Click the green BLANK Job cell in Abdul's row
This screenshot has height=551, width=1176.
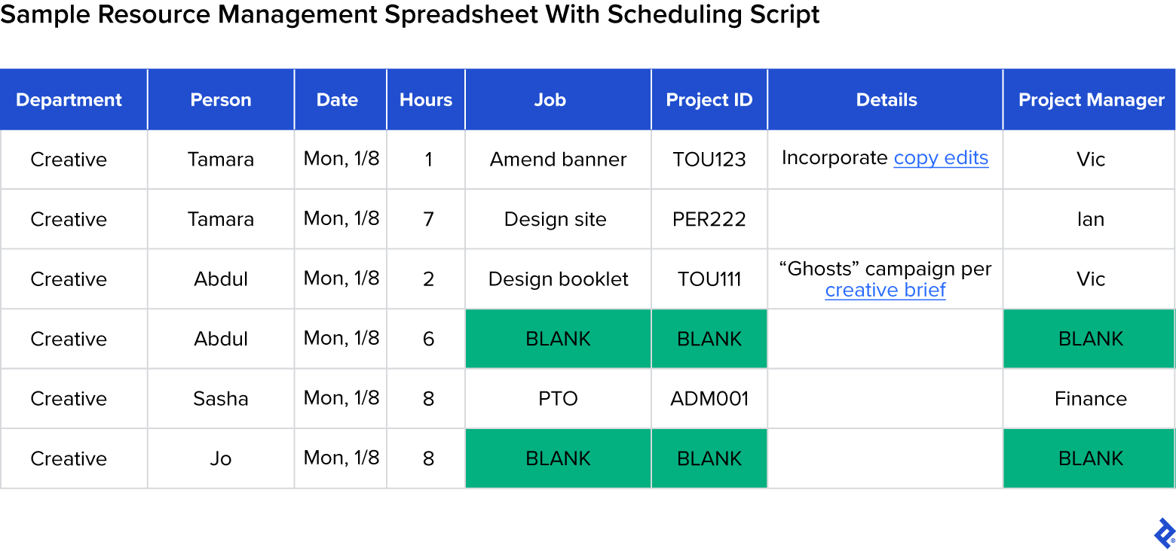tap(558, 338)
